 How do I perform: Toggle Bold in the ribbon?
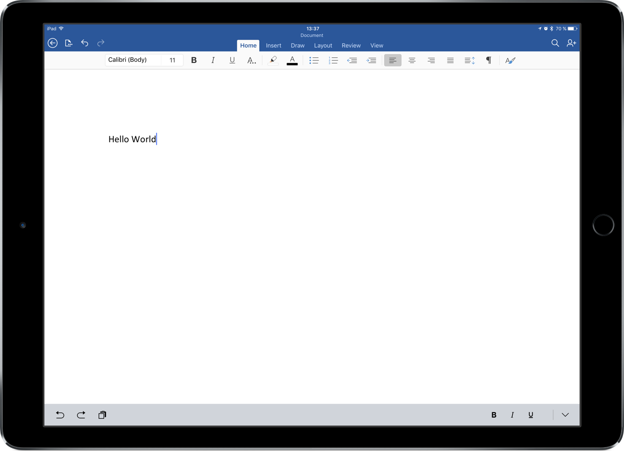click(194, 60)
